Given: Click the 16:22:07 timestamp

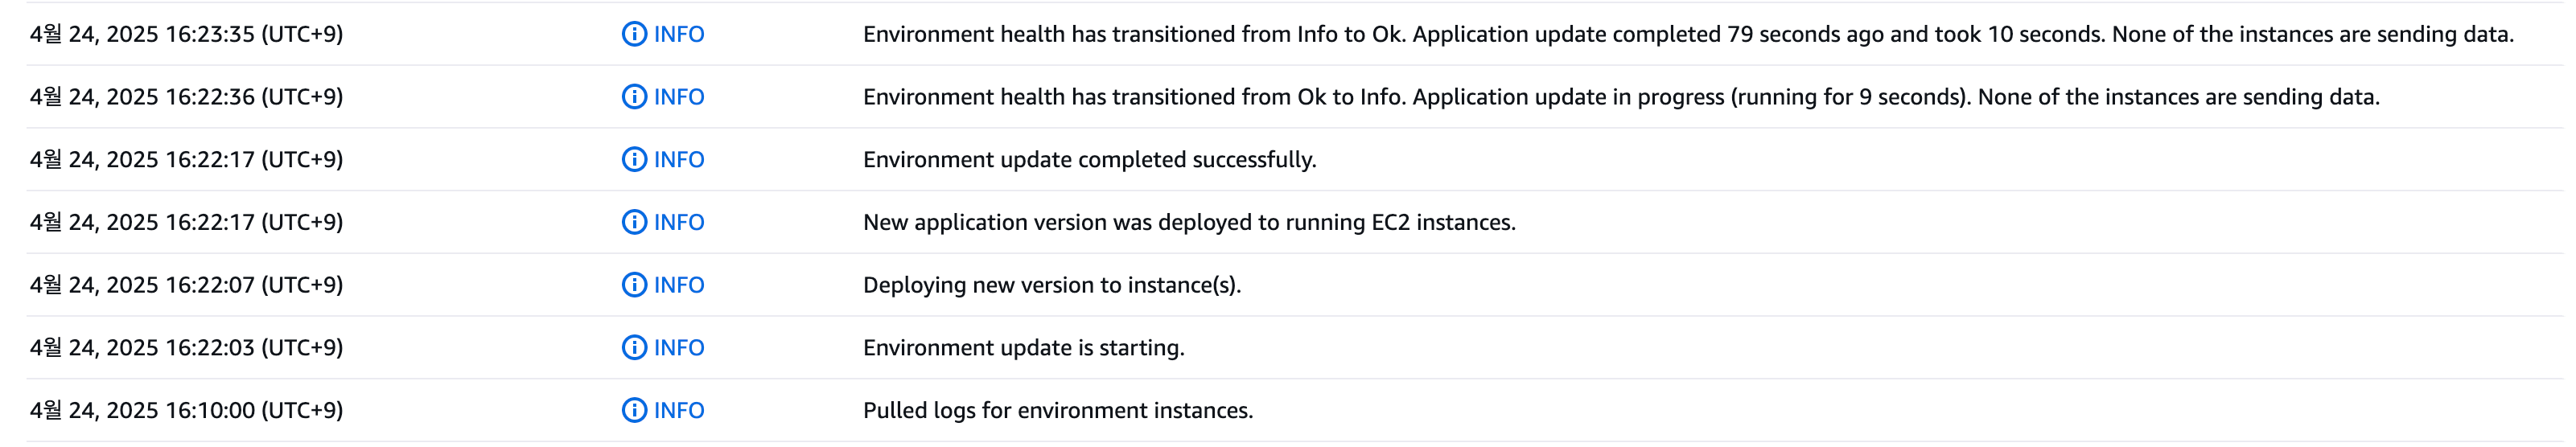Looking at the screenshot, I should 187,285.
